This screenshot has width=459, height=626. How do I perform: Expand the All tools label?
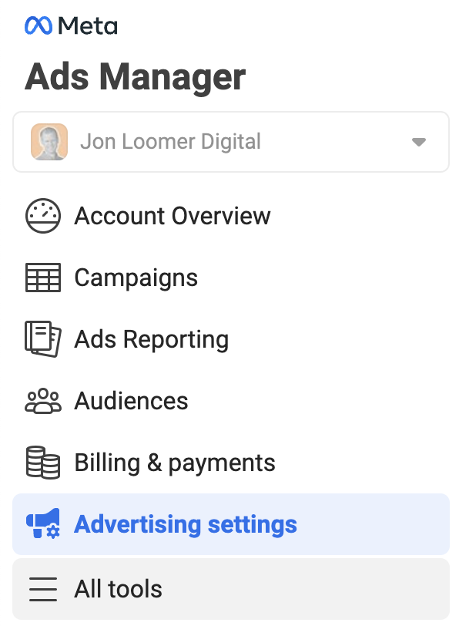coord(118,589)
